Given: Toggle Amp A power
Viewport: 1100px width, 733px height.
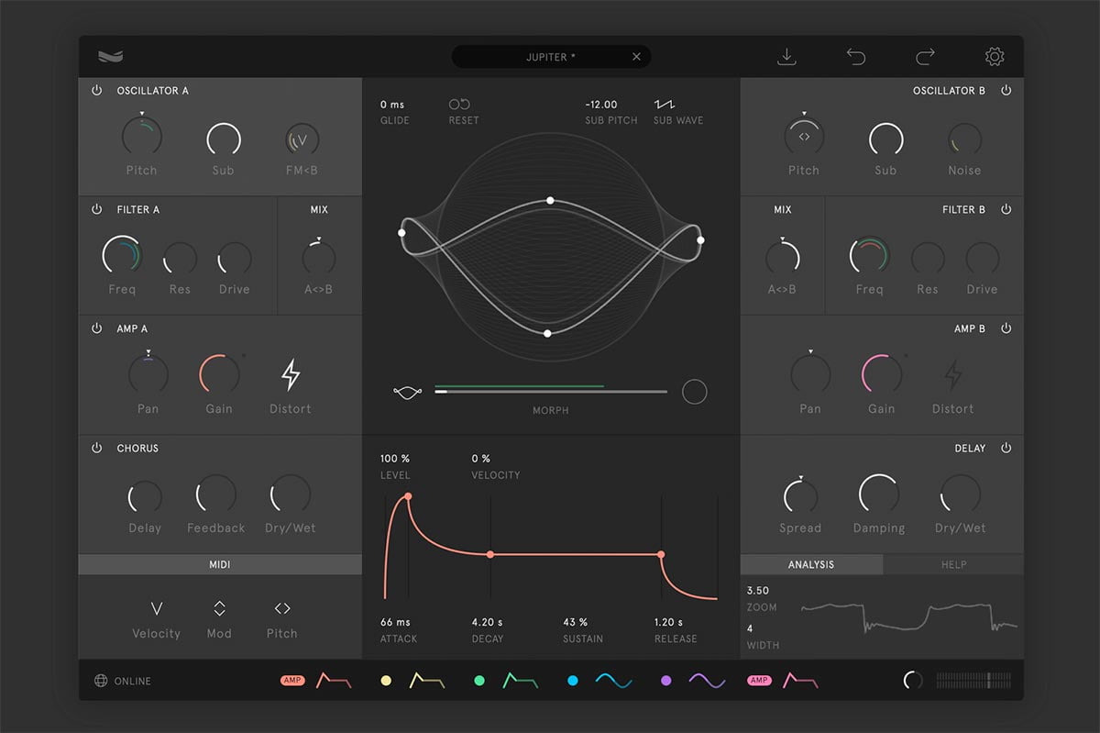Looking at the screenshot, I should coord(96,328).
